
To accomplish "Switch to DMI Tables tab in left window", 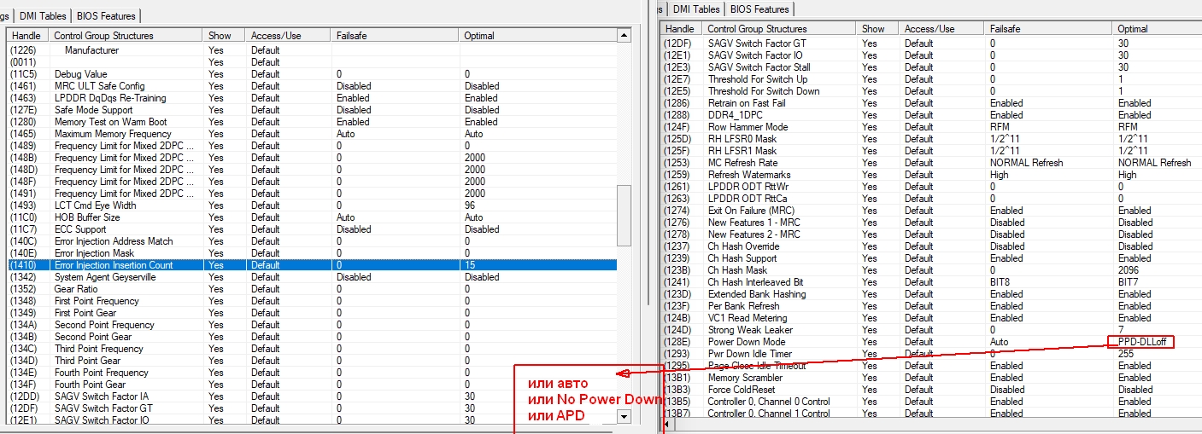I will [43, 15].
